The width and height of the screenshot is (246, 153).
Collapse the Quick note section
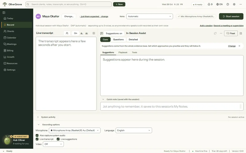pos(103,99)
